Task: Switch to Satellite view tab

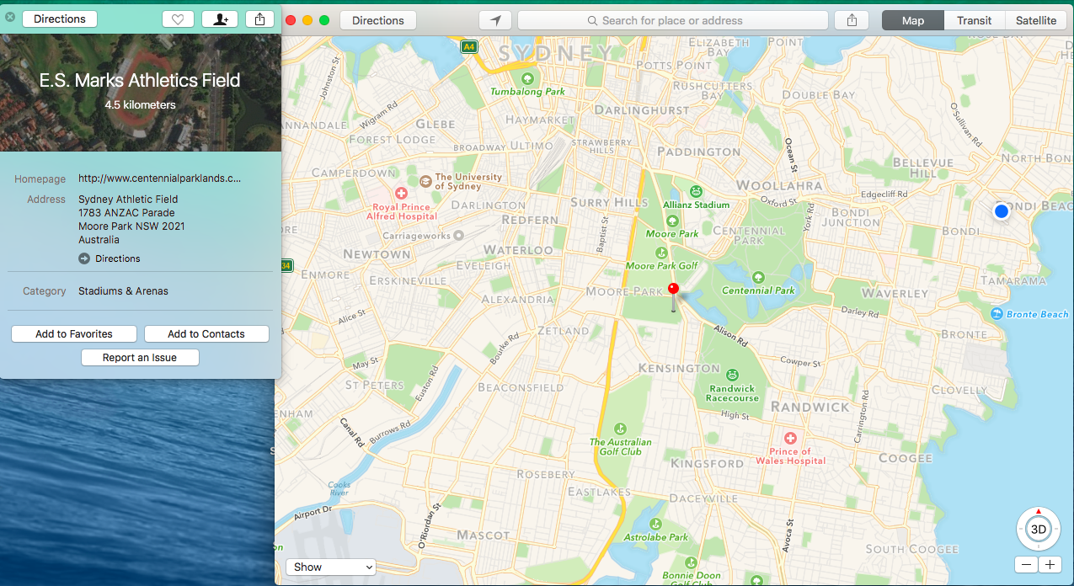Action: [1036, 20]
